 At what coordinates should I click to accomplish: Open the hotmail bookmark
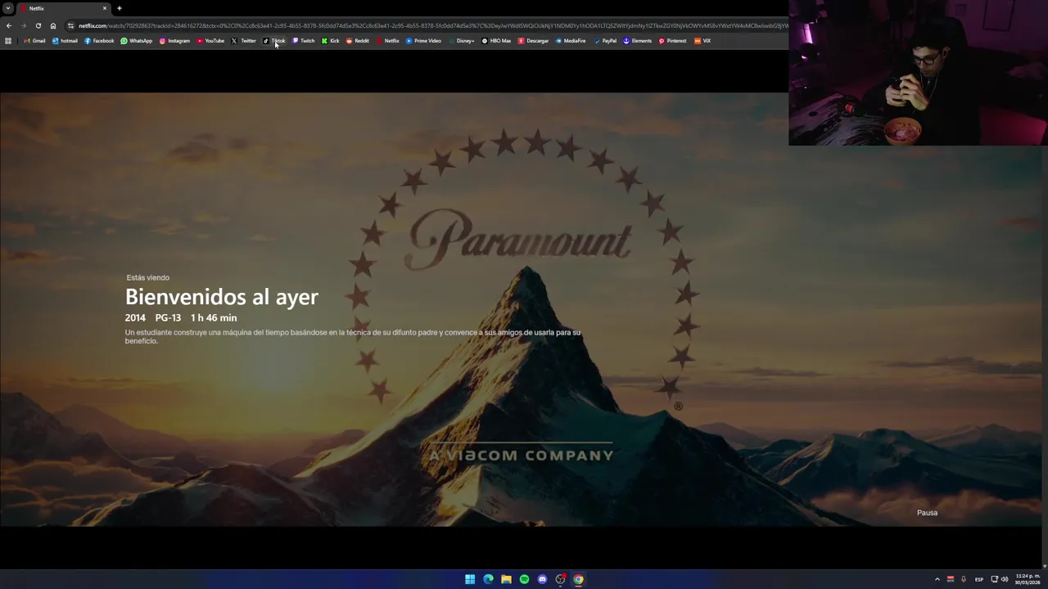tap(65, 41)
